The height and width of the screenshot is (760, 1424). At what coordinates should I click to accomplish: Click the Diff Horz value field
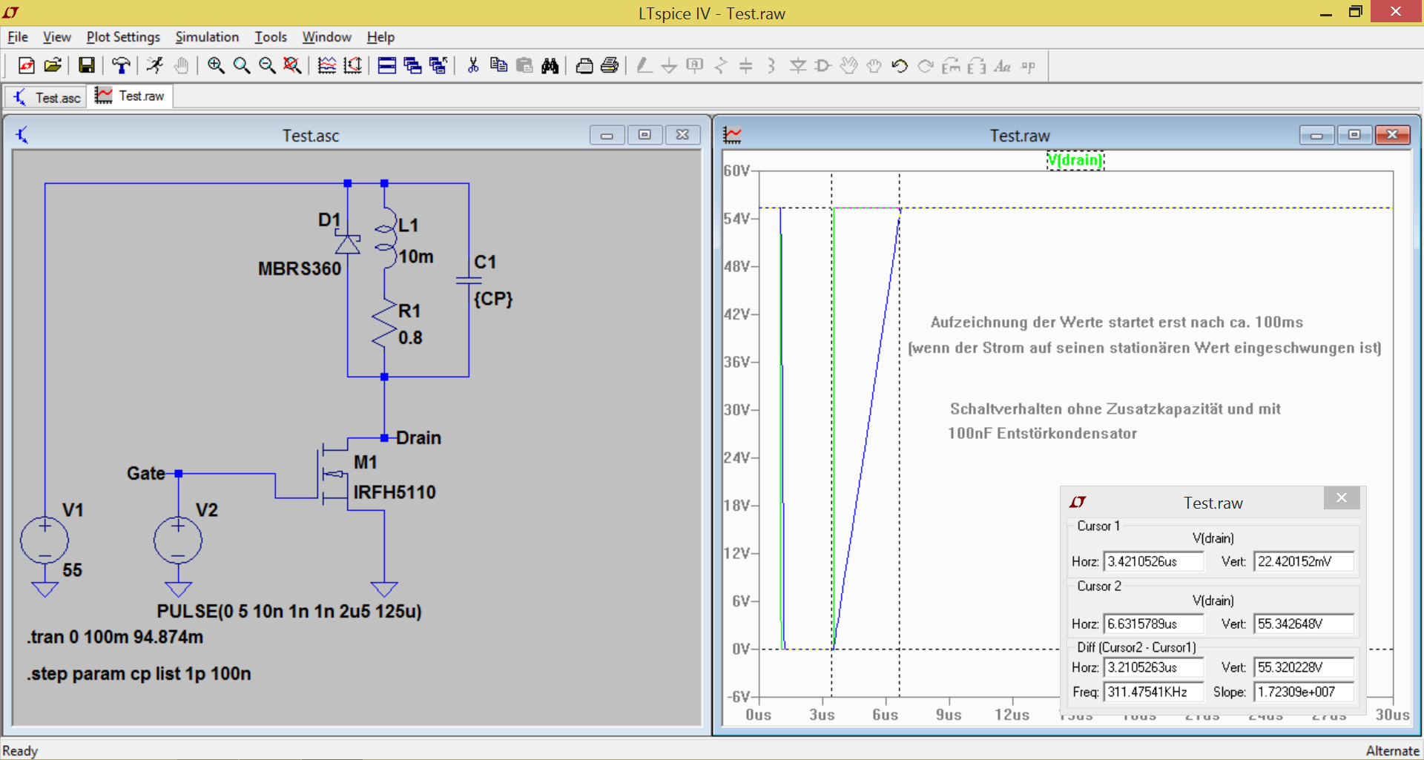tap(1153, 667)
